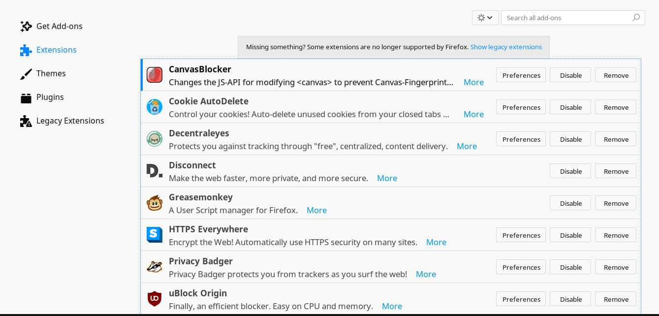Show legacy extensions link
The width and height of the screenshot is (659, 316).
click(x=506, y=47)
